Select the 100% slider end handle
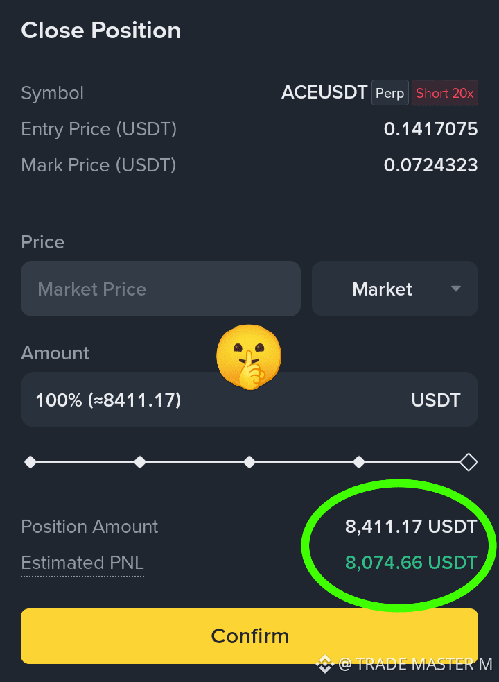This screenshot has height=682, width=499. click(469, 462)
